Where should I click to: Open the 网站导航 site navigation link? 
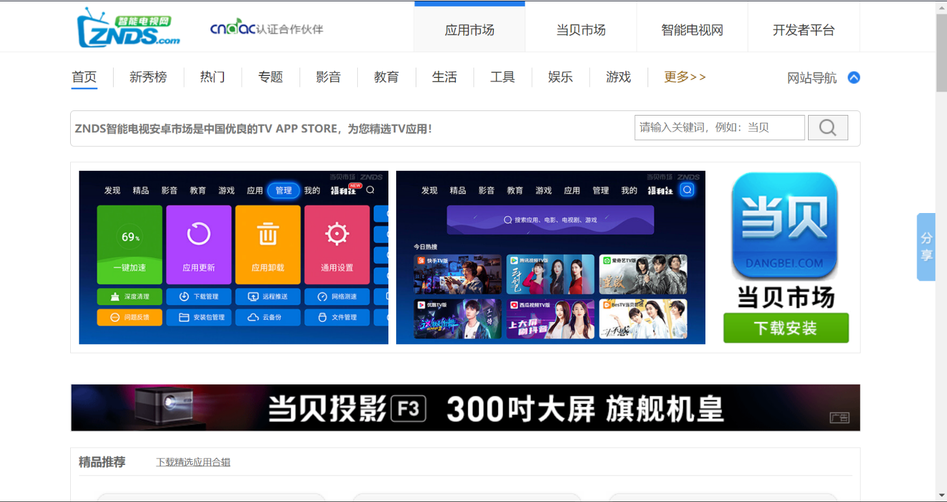(x=812, y=78)
